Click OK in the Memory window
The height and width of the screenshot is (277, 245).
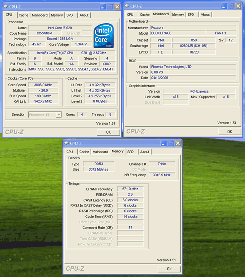click(x=169, y=269)
